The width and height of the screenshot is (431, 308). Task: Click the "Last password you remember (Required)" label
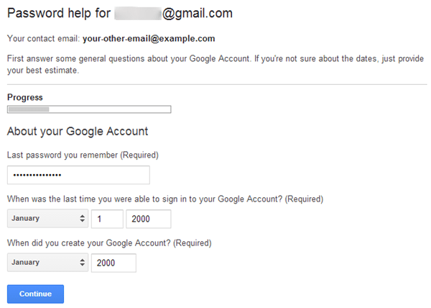pyautogui.click(x=83, y=155)
